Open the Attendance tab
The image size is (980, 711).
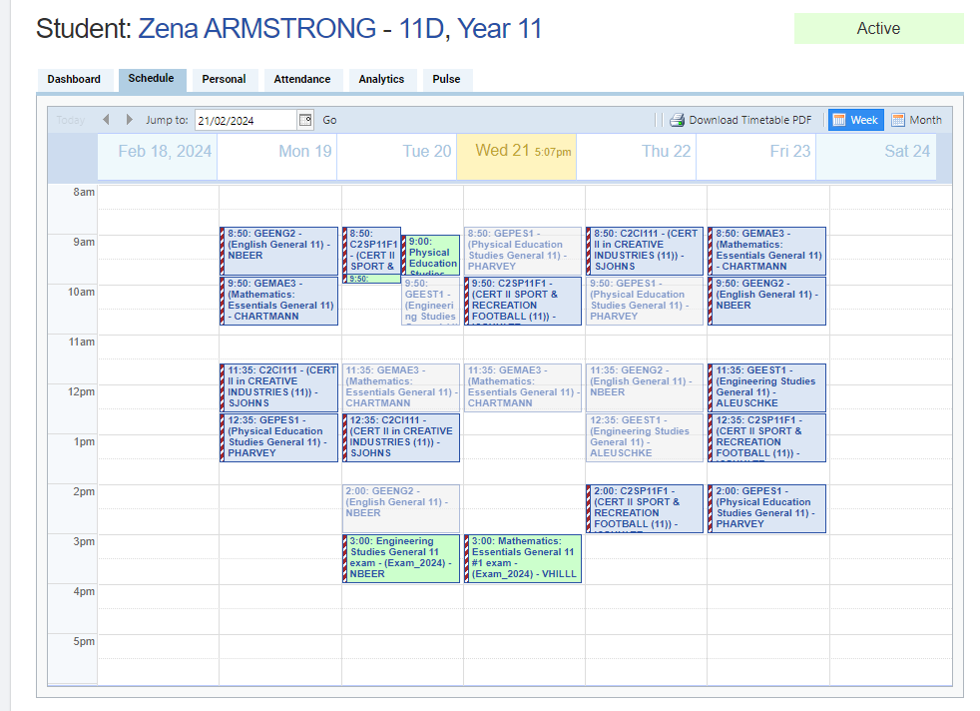(x=302, y=80)
